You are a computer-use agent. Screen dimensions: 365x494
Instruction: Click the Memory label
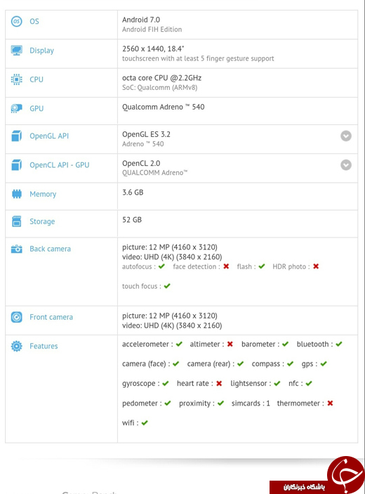(43, 194)
